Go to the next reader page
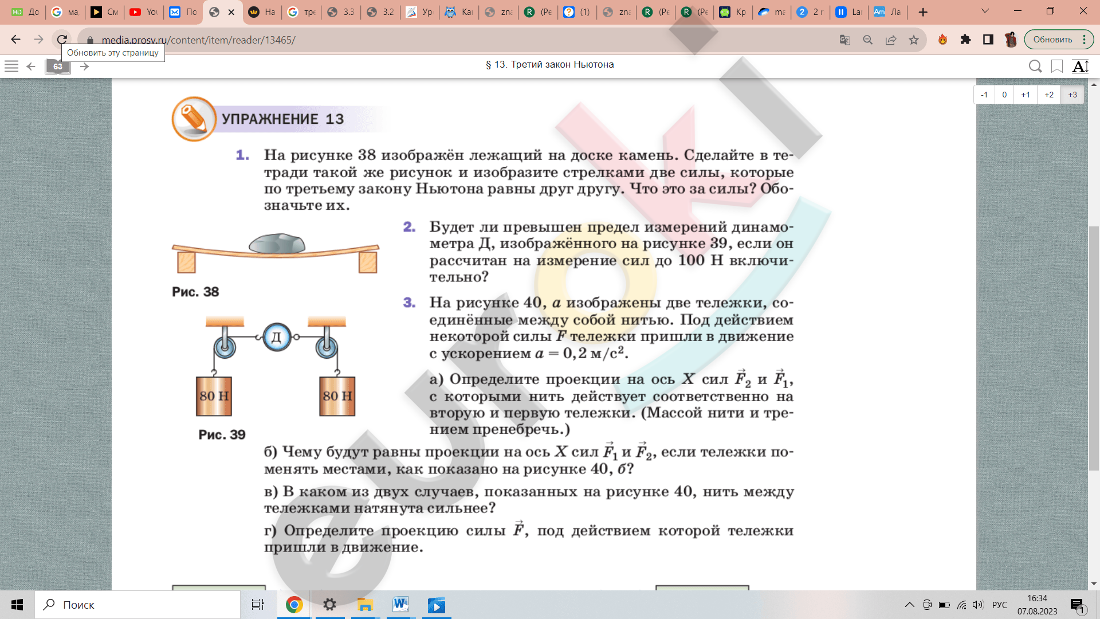The height and width of the screenshot is (619, 1100). (84, 66)
